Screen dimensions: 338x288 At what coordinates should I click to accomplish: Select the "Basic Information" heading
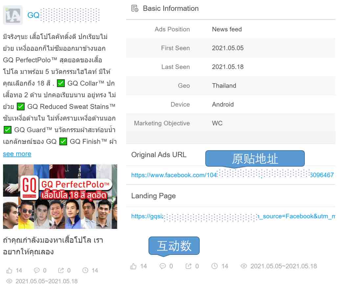click(171, 9)
